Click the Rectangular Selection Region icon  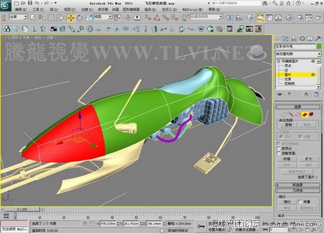coord(51,17)
